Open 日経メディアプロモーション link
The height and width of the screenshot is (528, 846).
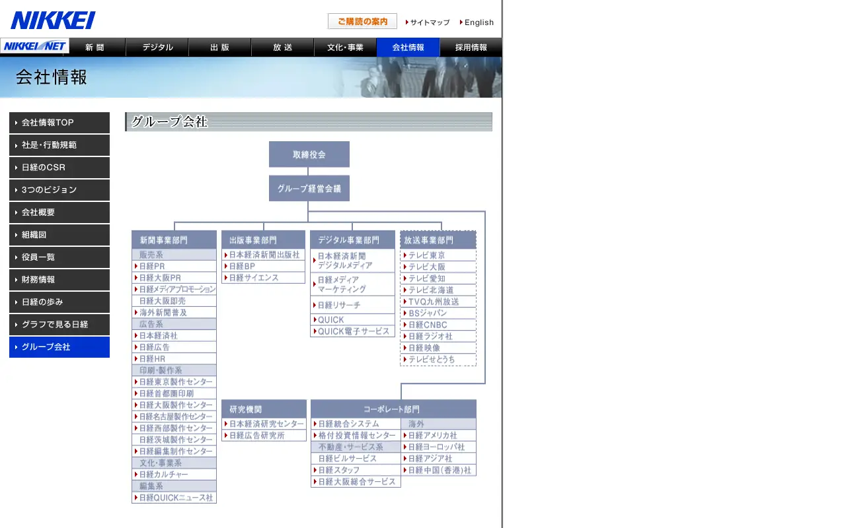(174, 289)
